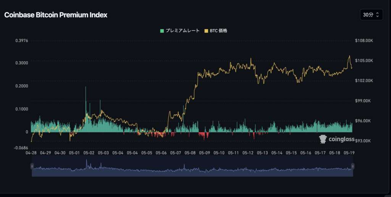Click the yellow BTC 価格 legend swatch
The height and width of the screenshot is (197, 391).
[206, 31]
